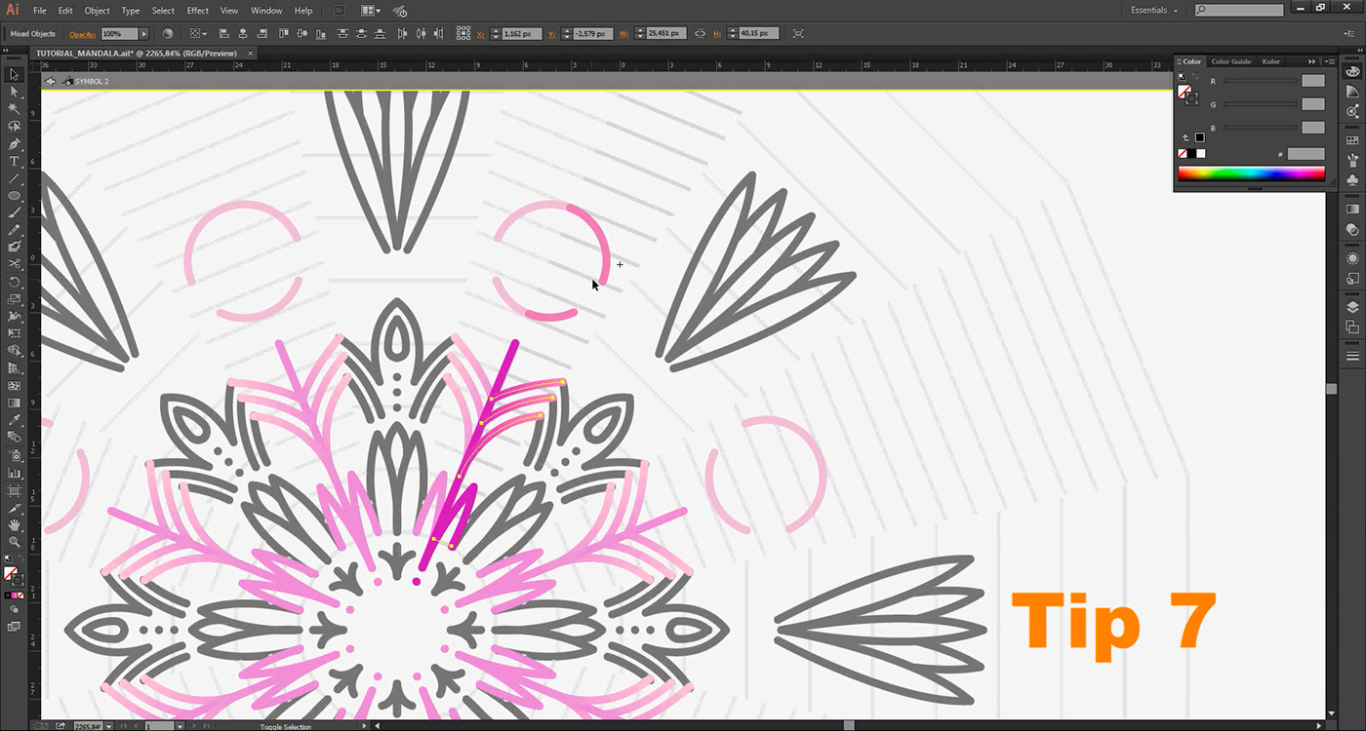Open the Swatches panel dock icon
The width and height of the screenshot is (1366, 731).
pyautogui.click(x=1352, y=140)
